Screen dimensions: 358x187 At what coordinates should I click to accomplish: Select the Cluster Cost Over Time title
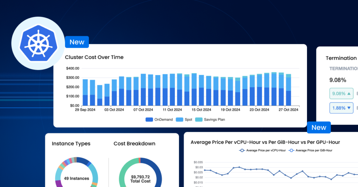pos(94,57)
